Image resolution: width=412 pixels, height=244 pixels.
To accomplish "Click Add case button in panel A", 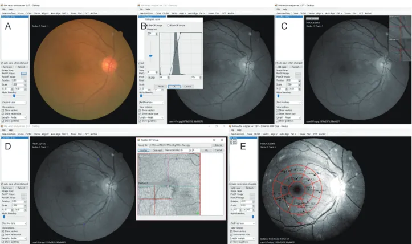I will 7,67.
